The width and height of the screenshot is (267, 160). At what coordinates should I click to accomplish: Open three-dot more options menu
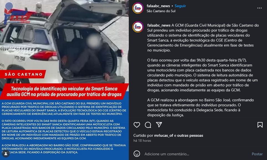coord(259,8)
